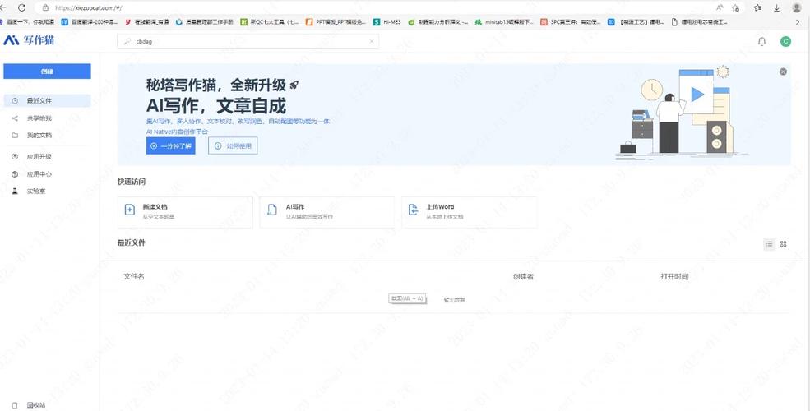Open the 制程能力分析释义 bookmark
Image resolution: width=810 pixels, height=411 pixels.
click(x=438, y=22)
